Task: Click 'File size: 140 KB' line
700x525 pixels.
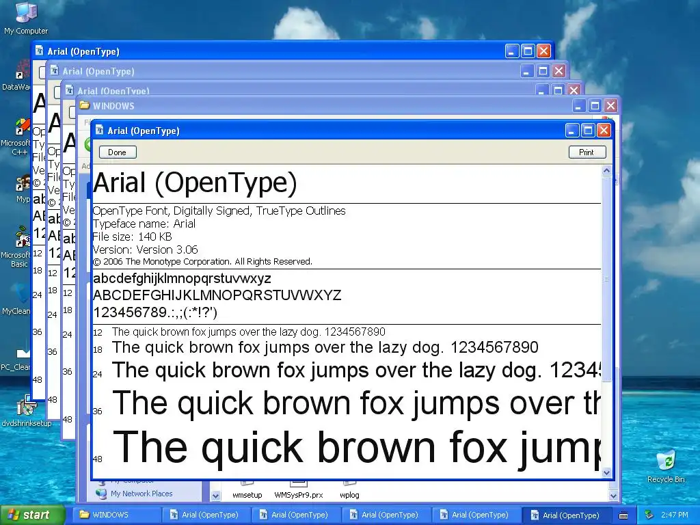Action: 132,237
